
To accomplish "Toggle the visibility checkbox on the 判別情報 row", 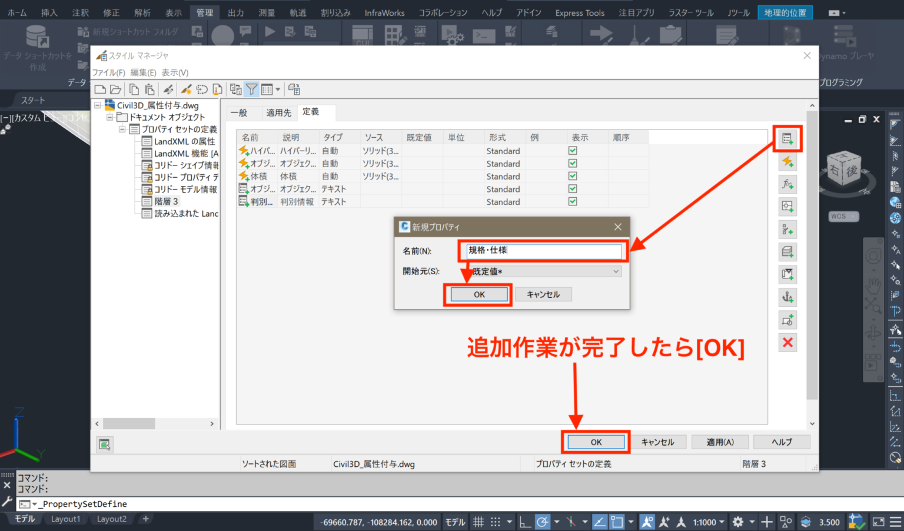I will [x=572, y=201].
